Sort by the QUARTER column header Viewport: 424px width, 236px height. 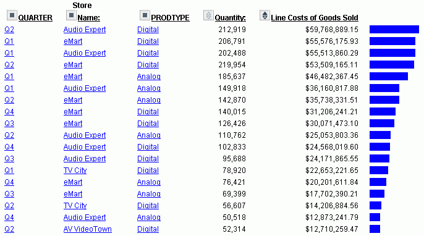coord(35,18)
